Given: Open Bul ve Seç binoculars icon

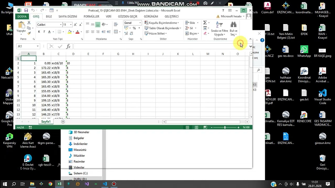Looking at the screenshot, I should pos(233,29).
